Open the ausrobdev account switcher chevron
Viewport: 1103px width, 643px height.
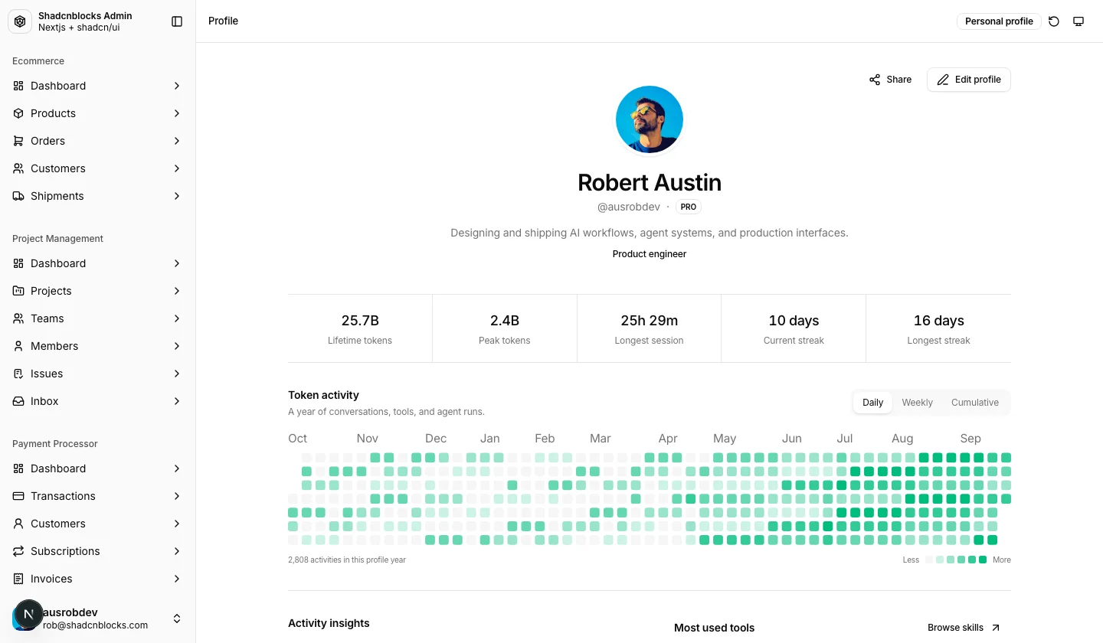coord(177,619)
